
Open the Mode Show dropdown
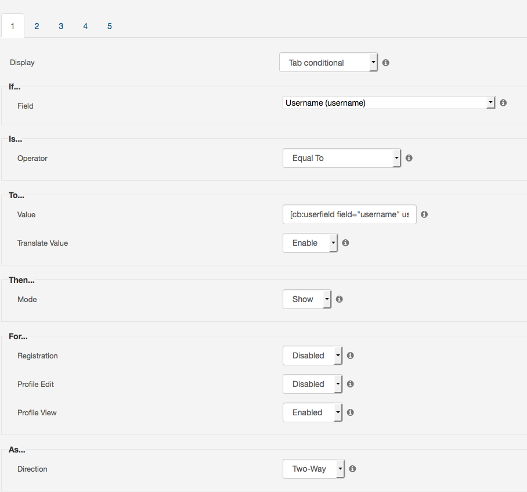pyautogui.click(x=307, y=299)
